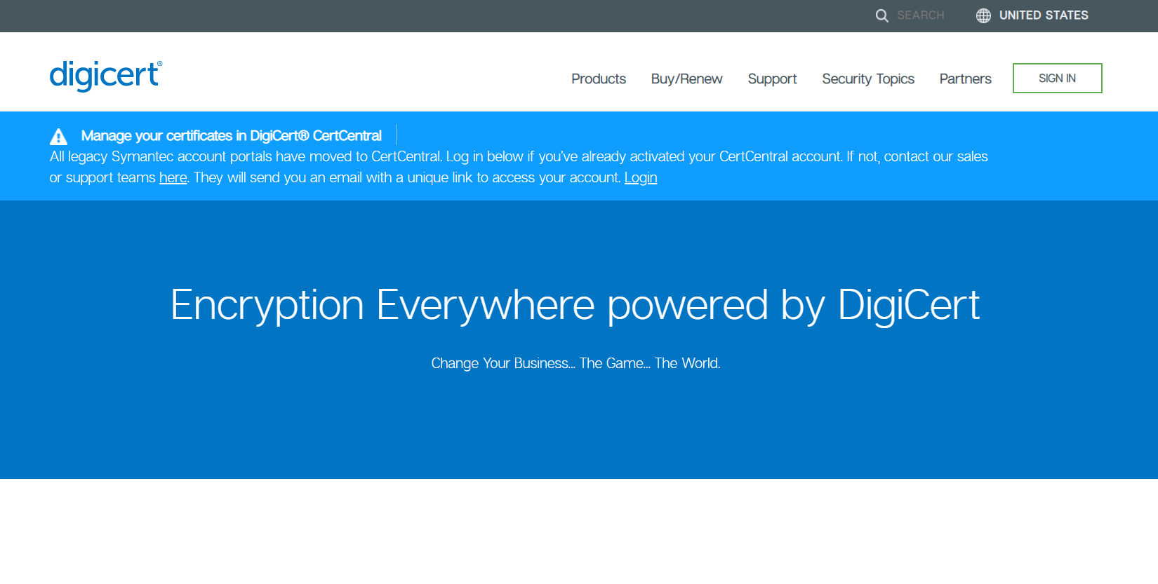Screen dimensions: 1158x584
Task: Focus the SEARCH text field
Action: click(920, 15)
